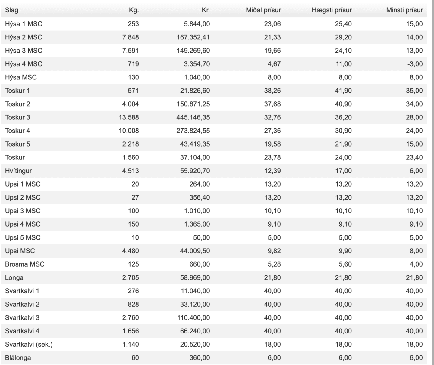Click the Svartkalvi 3 row label
The width and height of the screenshot is (434, 365).
22,318
